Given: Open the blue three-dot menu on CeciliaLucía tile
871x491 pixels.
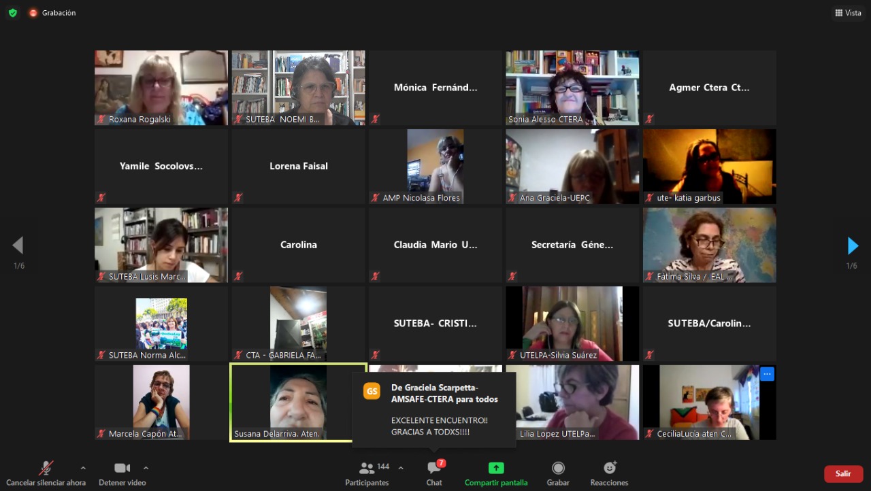Looking at the screenshot, I should point(767,374).
